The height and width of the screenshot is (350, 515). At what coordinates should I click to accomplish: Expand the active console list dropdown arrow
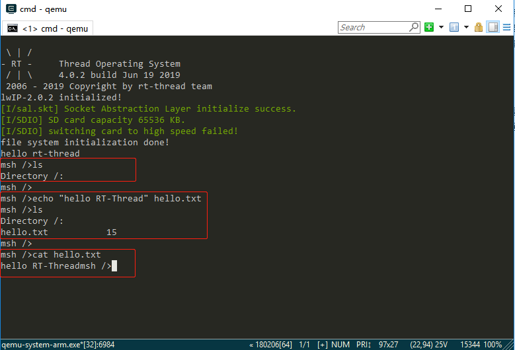click(466, 27)
